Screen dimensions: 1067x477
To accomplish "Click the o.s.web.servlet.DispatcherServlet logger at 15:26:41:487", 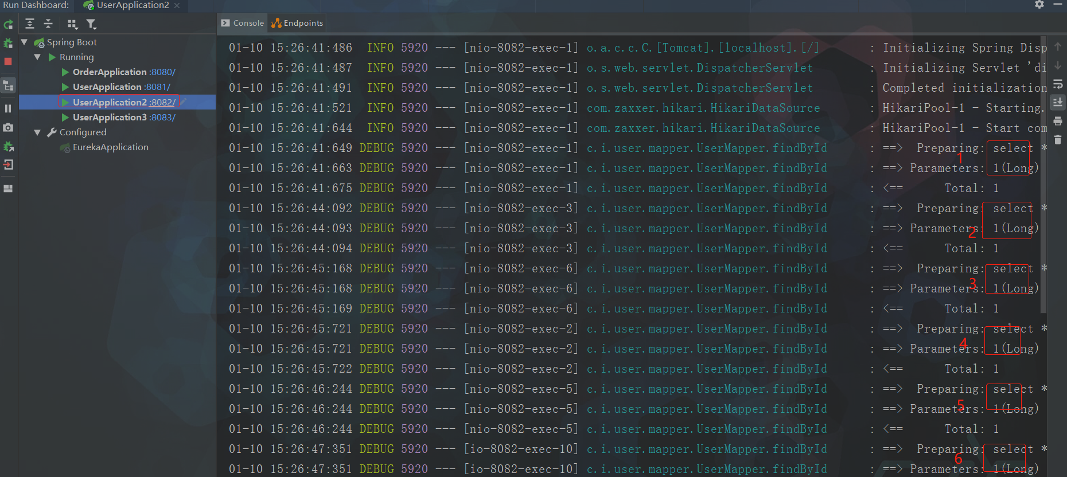I will (699, 68).
